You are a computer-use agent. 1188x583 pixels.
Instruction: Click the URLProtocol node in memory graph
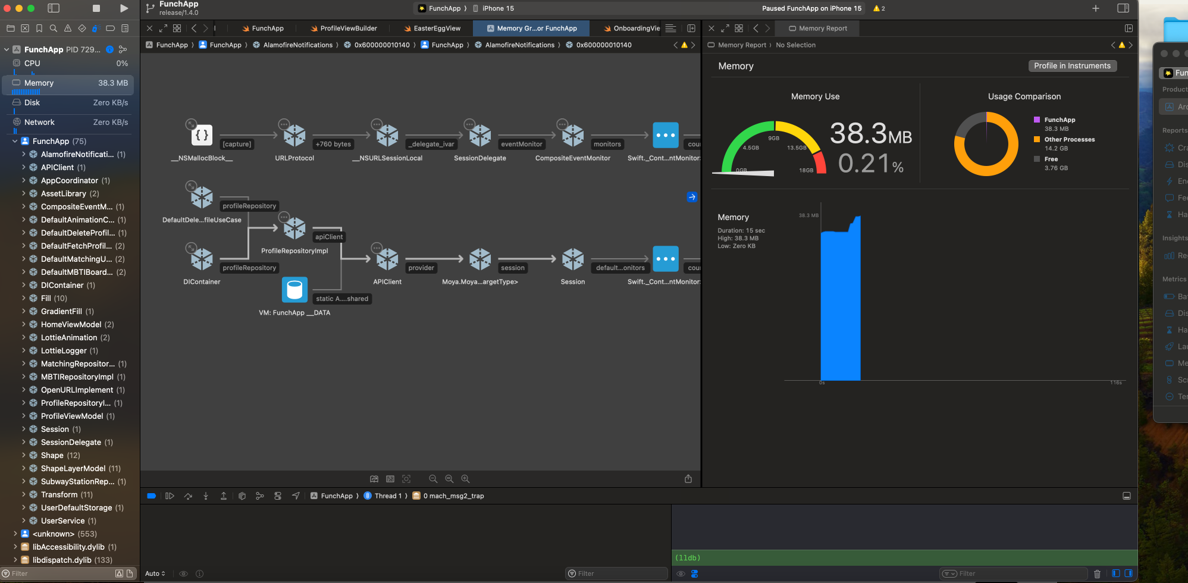[294, 136]
